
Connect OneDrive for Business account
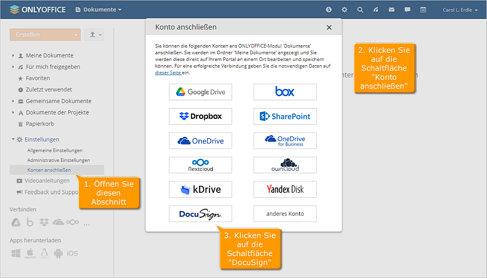pyautogui.click(x=285, y=141)
